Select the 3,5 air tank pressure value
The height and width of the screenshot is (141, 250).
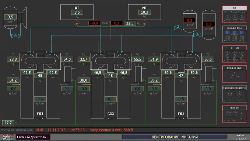tap(11, 17)
